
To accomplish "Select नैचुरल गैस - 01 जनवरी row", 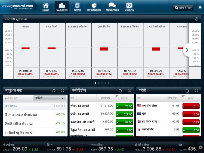I will point(102,130).
